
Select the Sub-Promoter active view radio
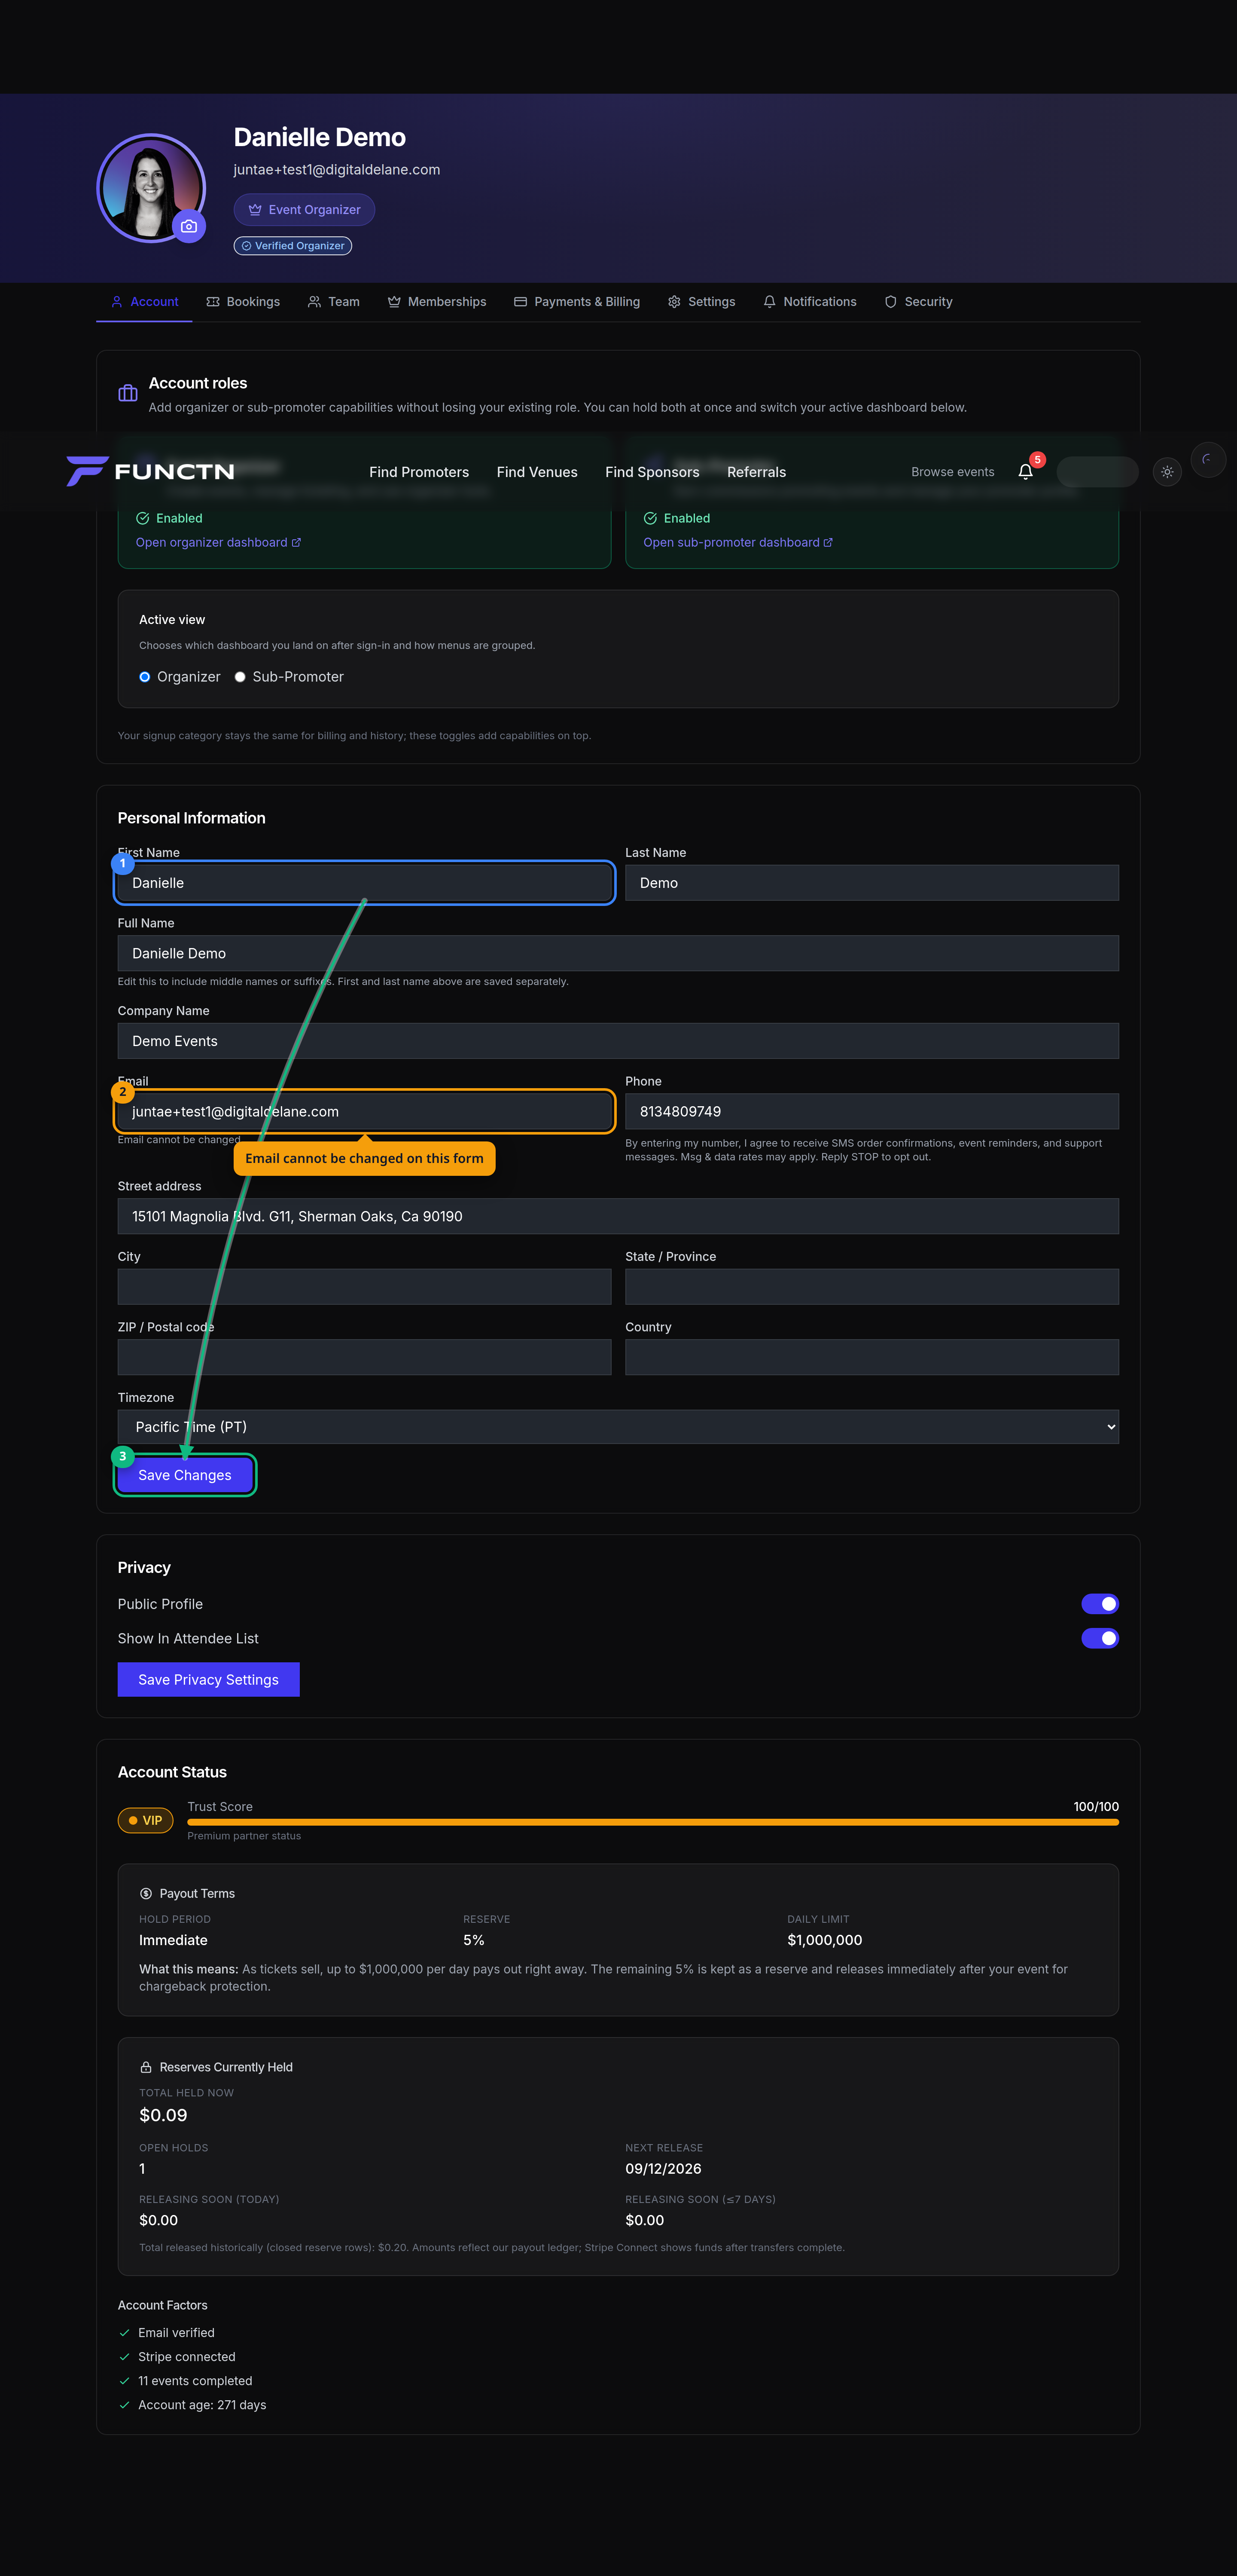[240, 677]
